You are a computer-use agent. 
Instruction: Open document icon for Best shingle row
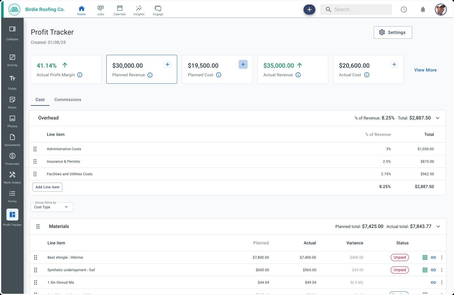(x=425, y=257)
